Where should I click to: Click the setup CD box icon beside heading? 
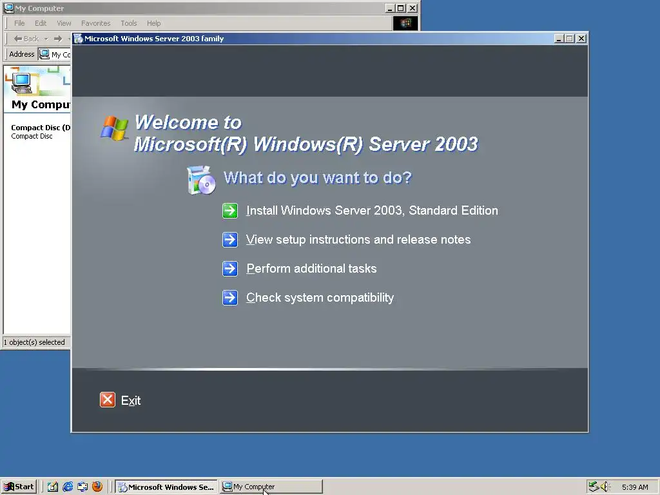201,180
